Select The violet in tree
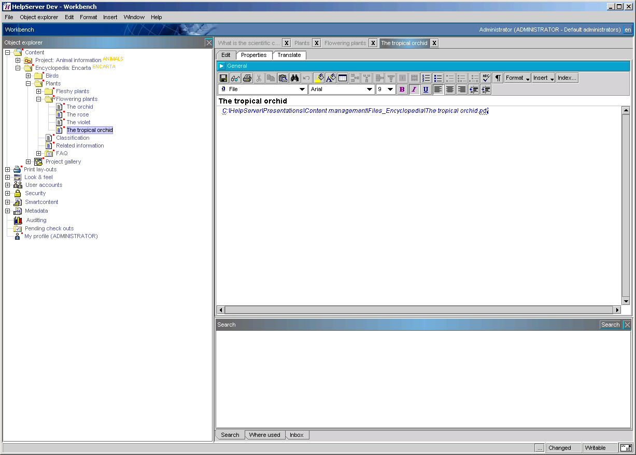The image size is (636, 455). [x=78, y=122]
